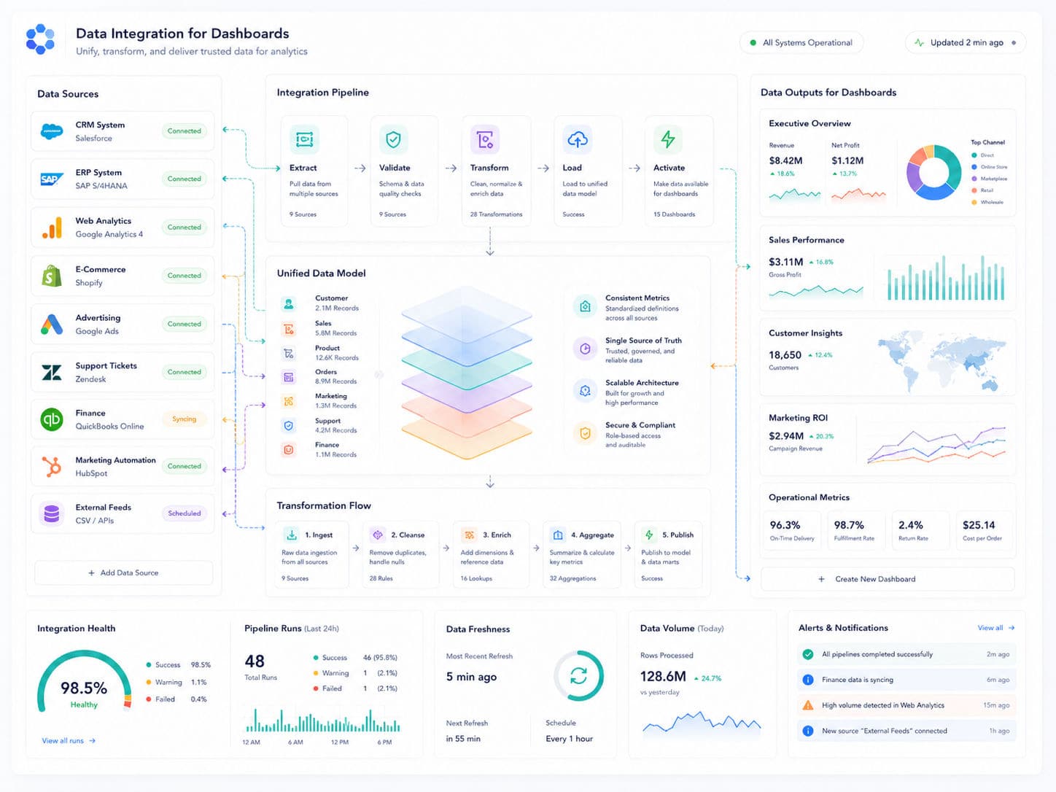Click the Google Ads Advertising icon
The height and width of the screenshot is (792, 1056).
pyautogui.click(x=52, y=324)
